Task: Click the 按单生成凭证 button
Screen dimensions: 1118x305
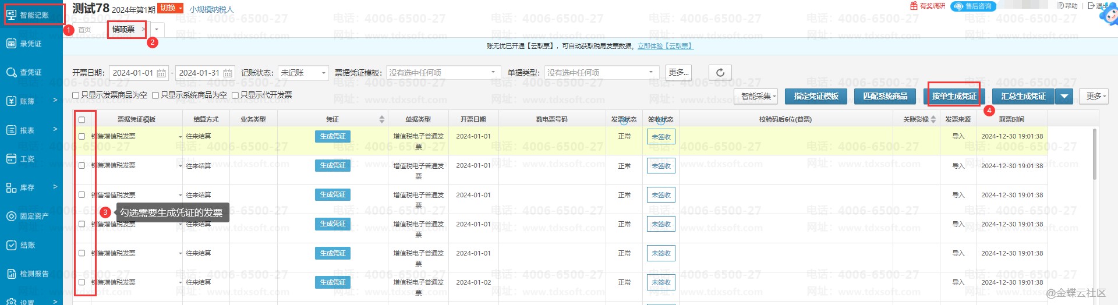Action: pos(954,96)
